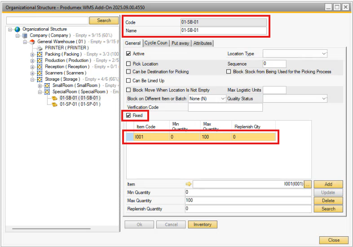Expand the SmallRoom tree node
Image resolution: width=353 pixels, height=247 pixels.
40,86
